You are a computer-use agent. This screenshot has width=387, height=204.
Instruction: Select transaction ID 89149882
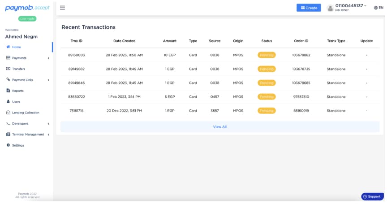point(77,69)
